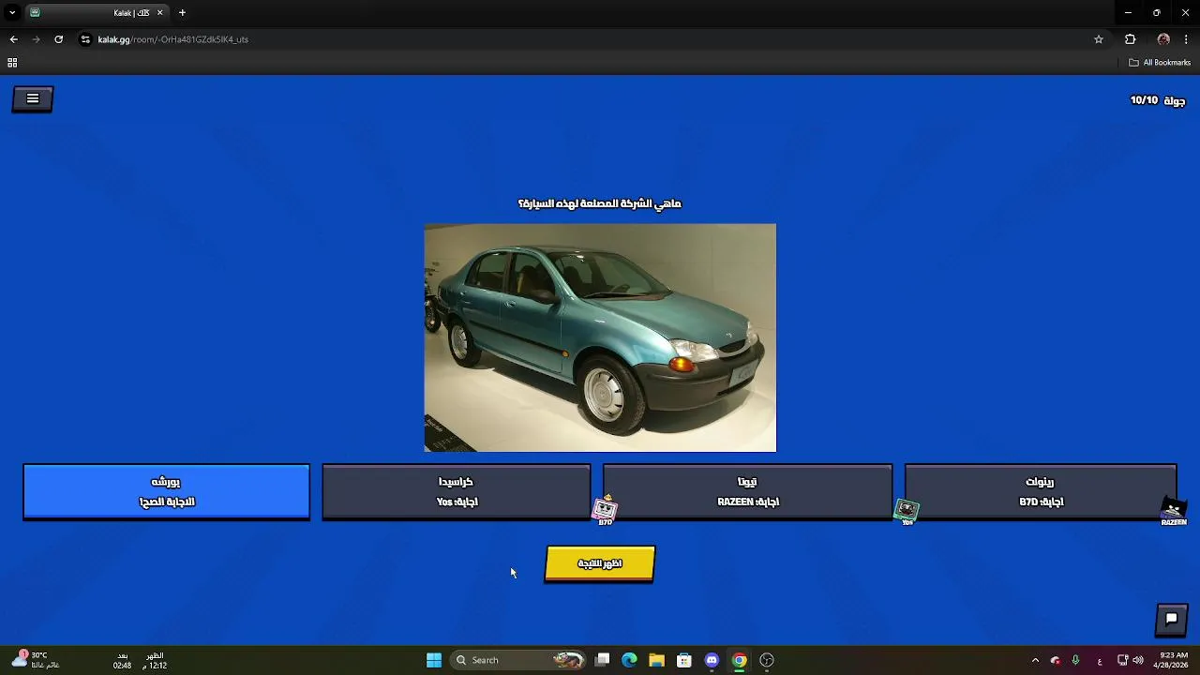Close the Kalak tab
1200x675 pixels.
pos(159,13)
